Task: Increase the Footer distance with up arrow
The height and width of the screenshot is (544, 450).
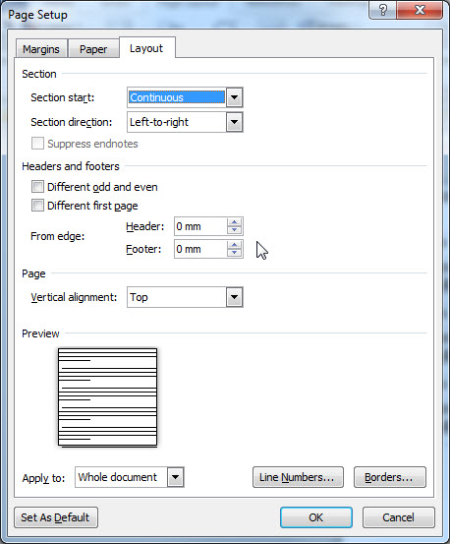Action: [235, 245]
